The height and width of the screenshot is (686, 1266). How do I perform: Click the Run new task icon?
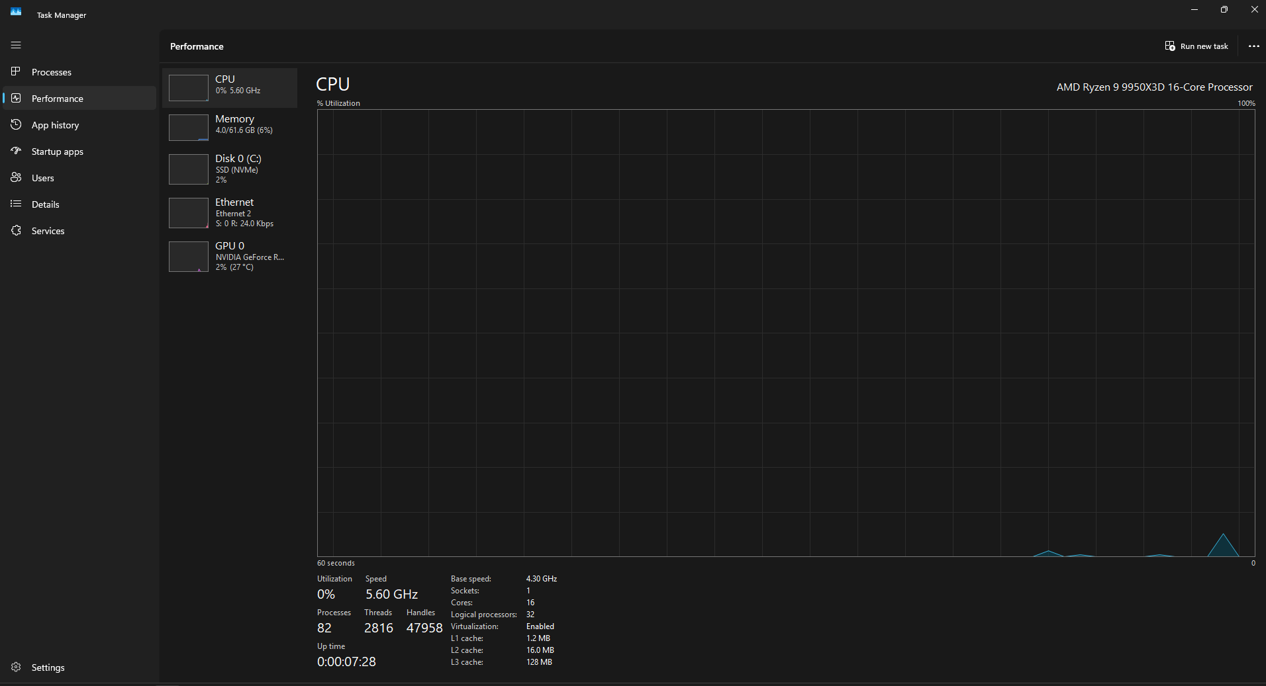tap(1170, 46)
